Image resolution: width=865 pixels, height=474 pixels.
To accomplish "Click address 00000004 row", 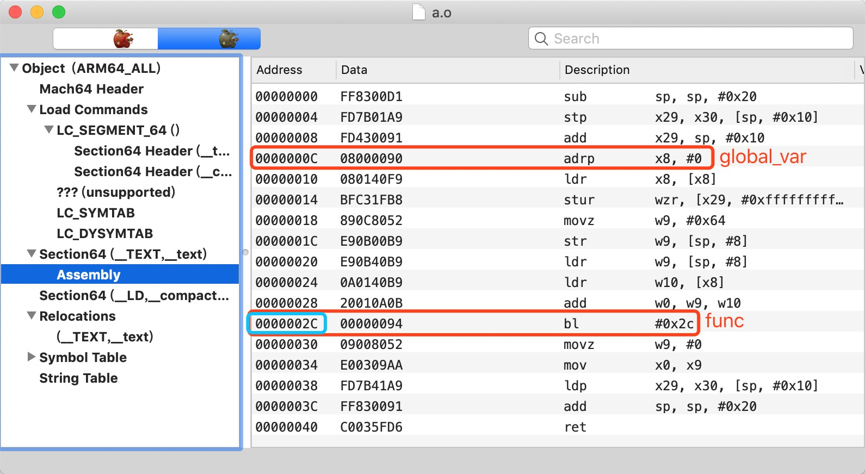I will tap(558, 117).
